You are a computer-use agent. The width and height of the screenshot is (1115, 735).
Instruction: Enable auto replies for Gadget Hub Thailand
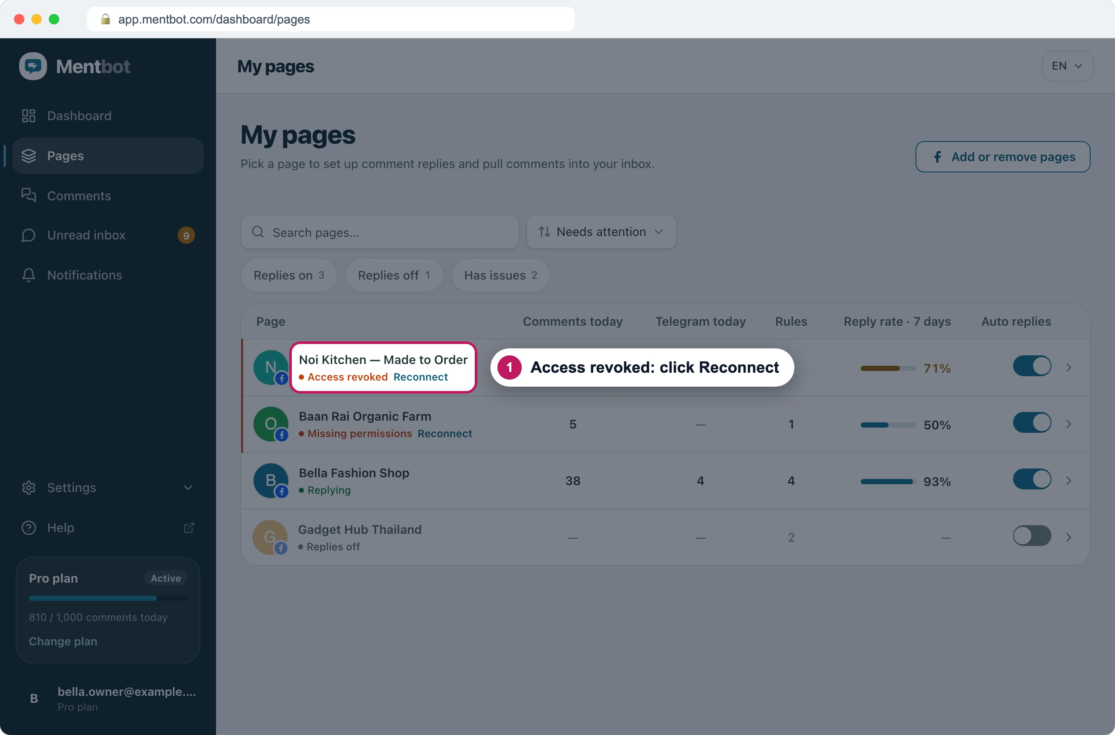(x=1031, y=536)
